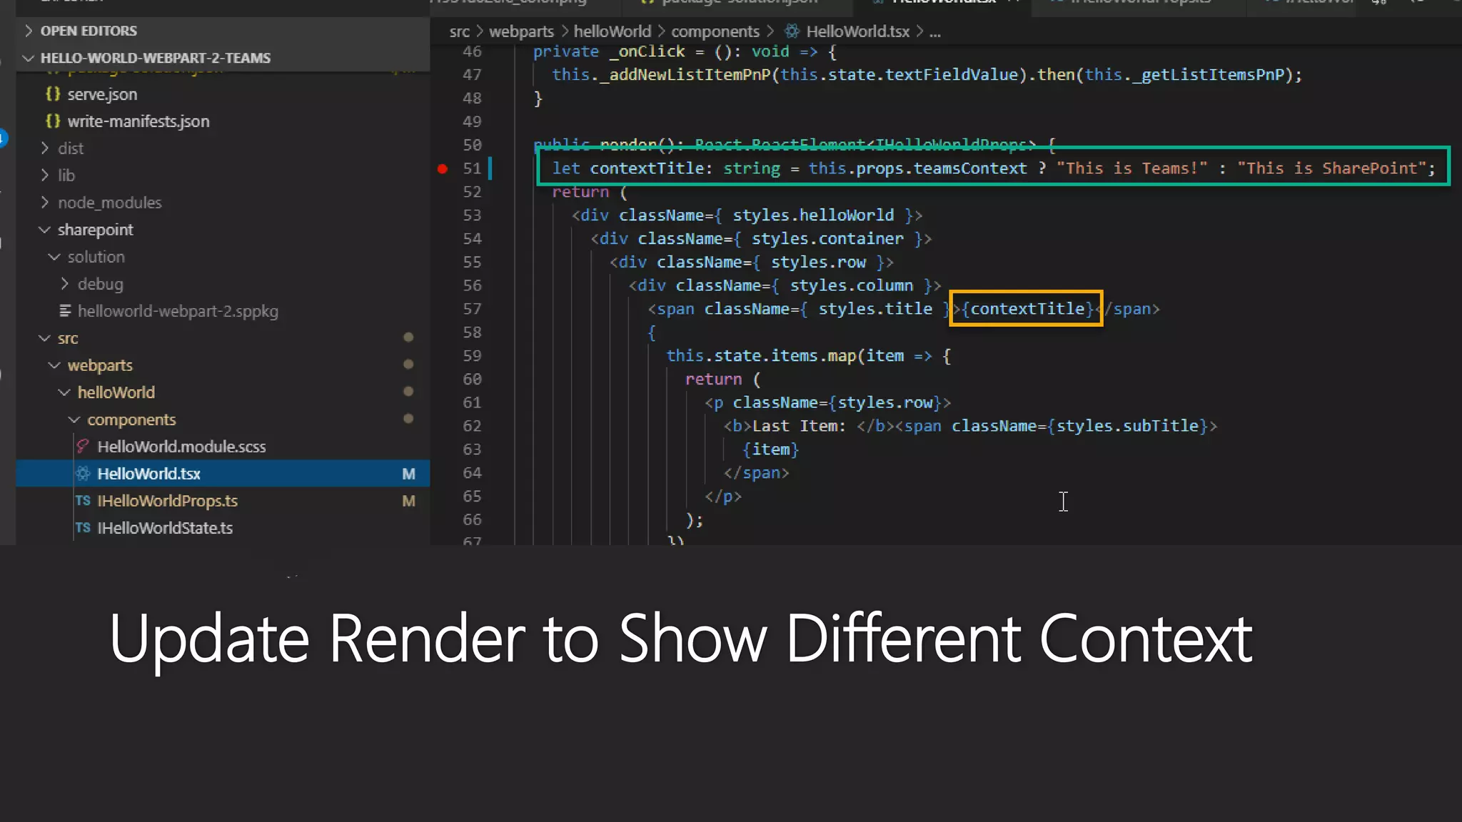Click this.state.items.map on line 59
The width and height of the screenshot is (1462, 822).
pos(761,356)
